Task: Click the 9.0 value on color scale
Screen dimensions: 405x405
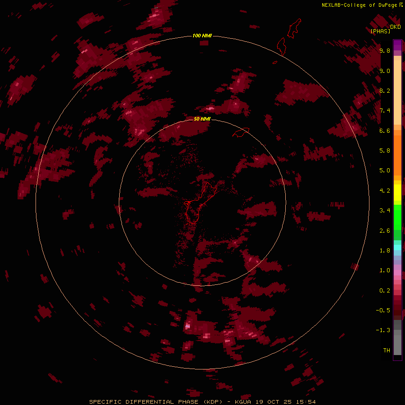Action: pyautogui.click(x=385, y=71)
